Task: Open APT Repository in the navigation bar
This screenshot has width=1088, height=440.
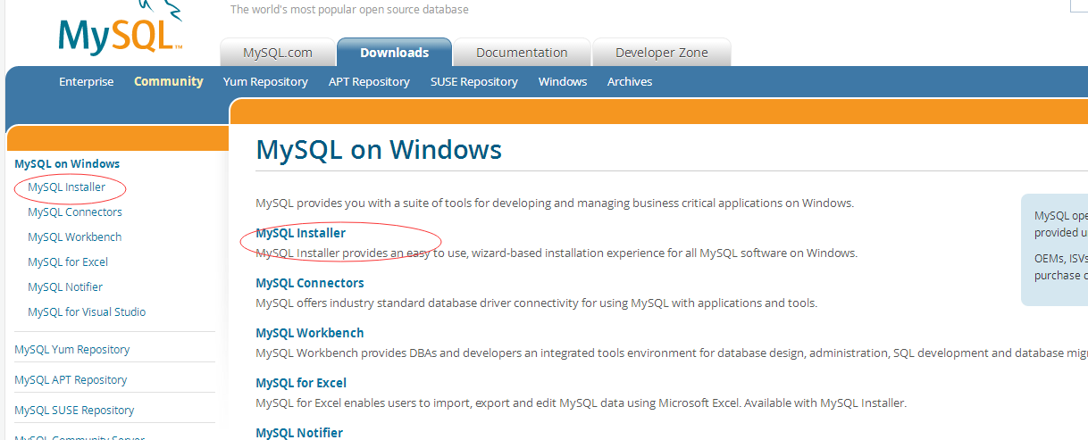Action: point(369,81)
